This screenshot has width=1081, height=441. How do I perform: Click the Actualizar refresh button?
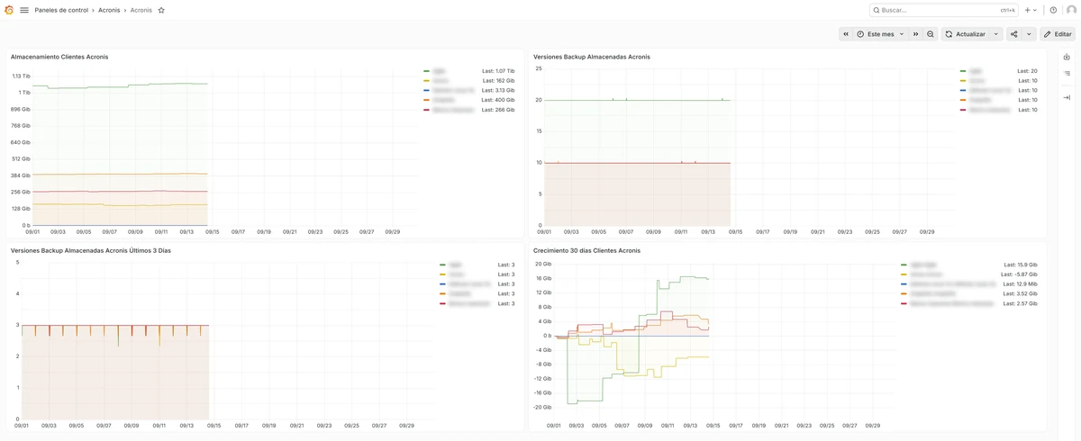coord(965,34)
